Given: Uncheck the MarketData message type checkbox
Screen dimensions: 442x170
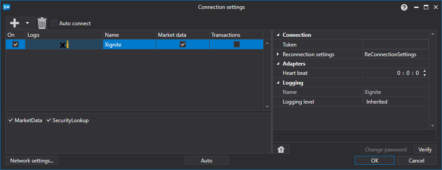Looking at the screenshot, I should (11, 120).
